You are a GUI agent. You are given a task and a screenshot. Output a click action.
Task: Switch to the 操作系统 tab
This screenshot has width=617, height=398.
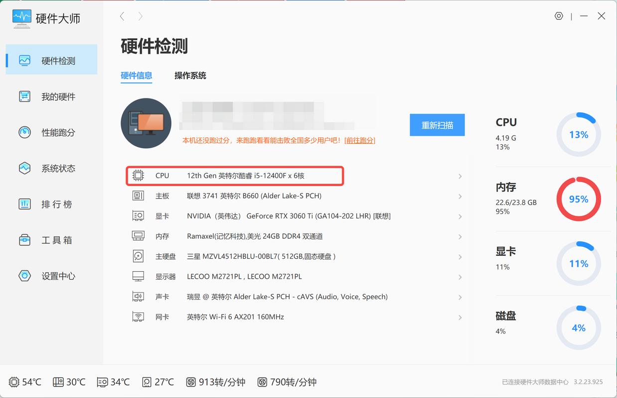[x=190, y=76]
